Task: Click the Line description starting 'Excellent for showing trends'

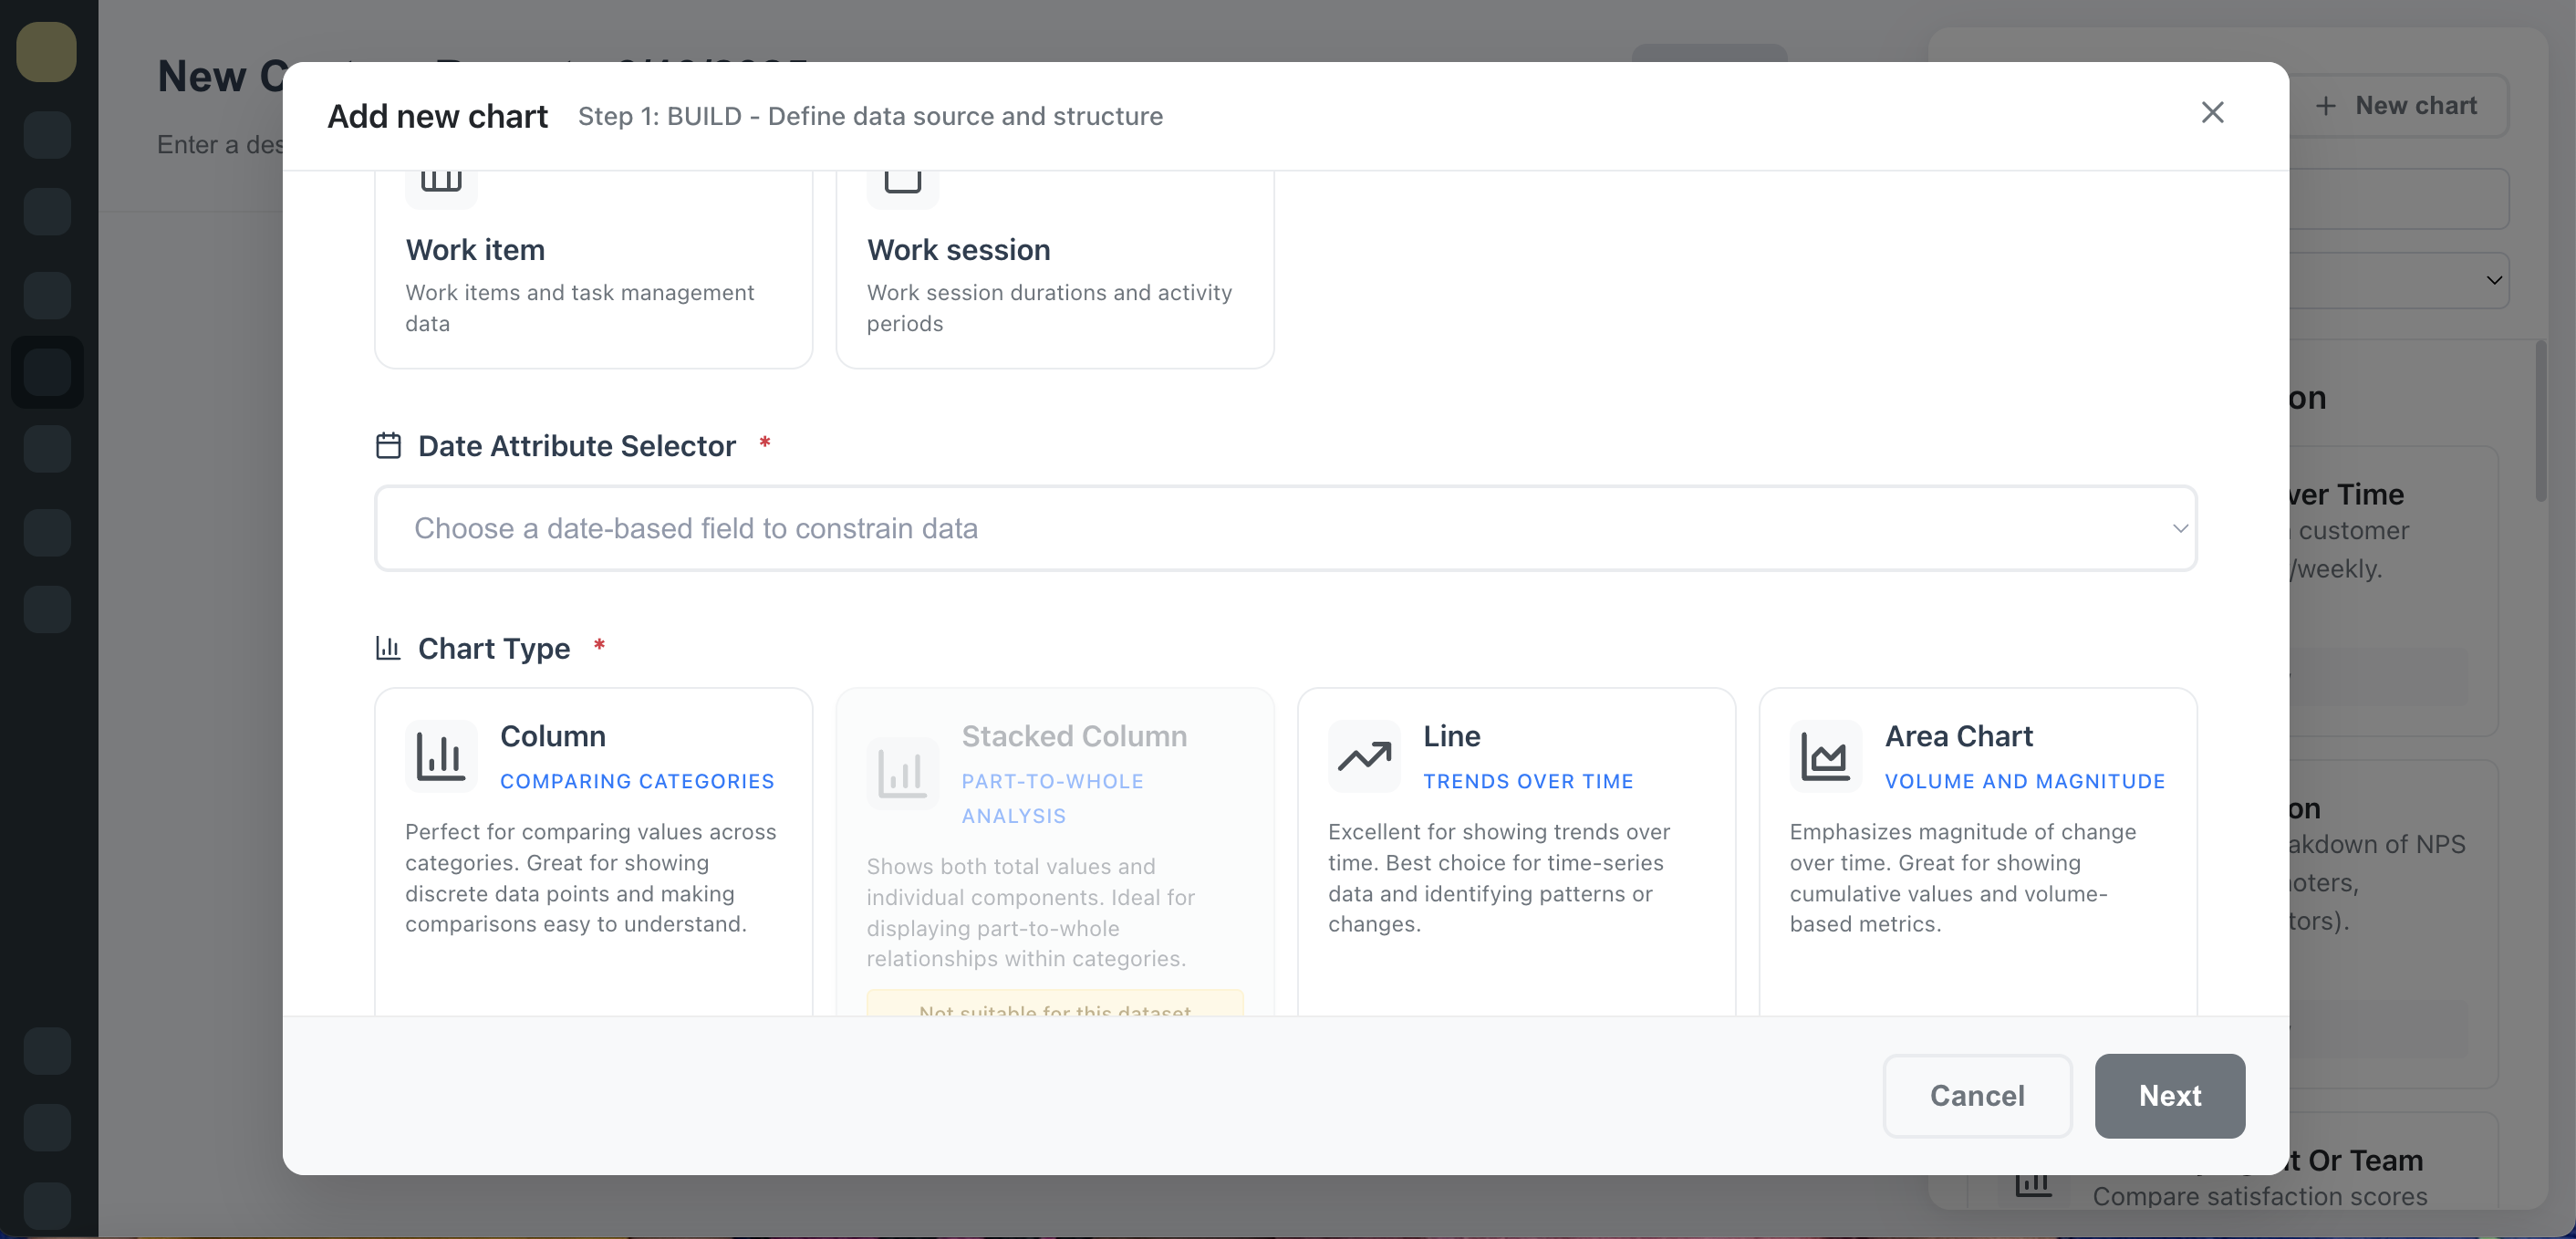Action: (1499, 877)
